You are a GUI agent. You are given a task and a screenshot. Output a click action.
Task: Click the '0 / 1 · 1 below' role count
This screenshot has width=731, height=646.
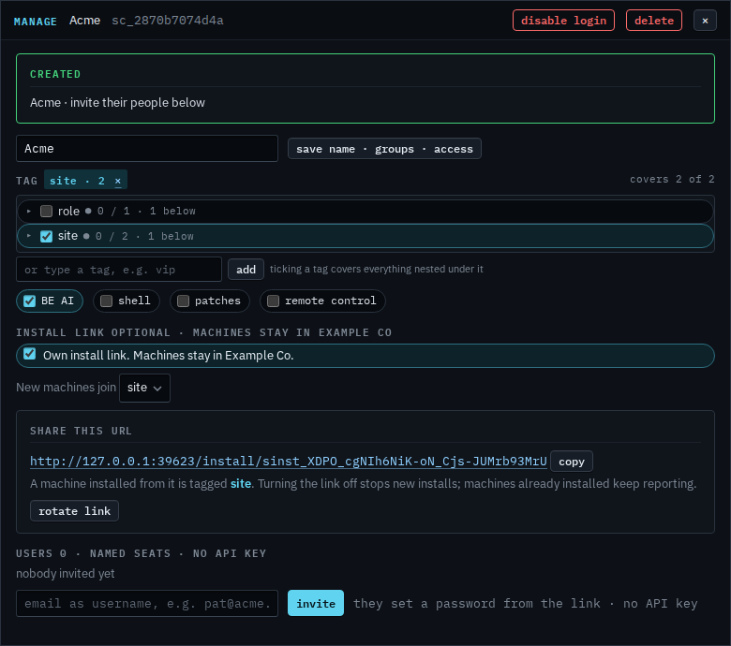146,211
